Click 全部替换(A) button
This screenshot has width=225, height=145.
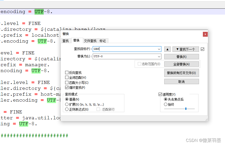(x=181, y=64)
